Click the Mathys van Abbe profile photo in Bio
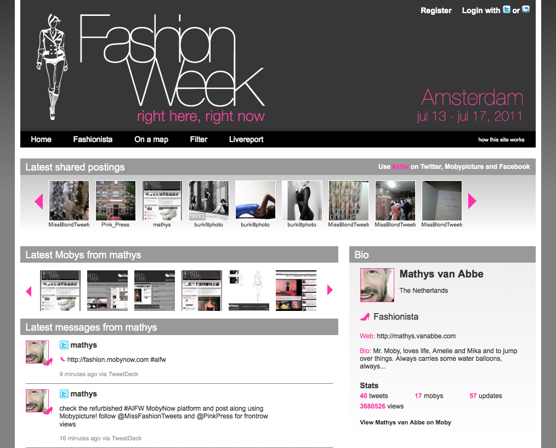Image resolution: width=556 pixels, height=448 pixels. [x=377, y=285]
